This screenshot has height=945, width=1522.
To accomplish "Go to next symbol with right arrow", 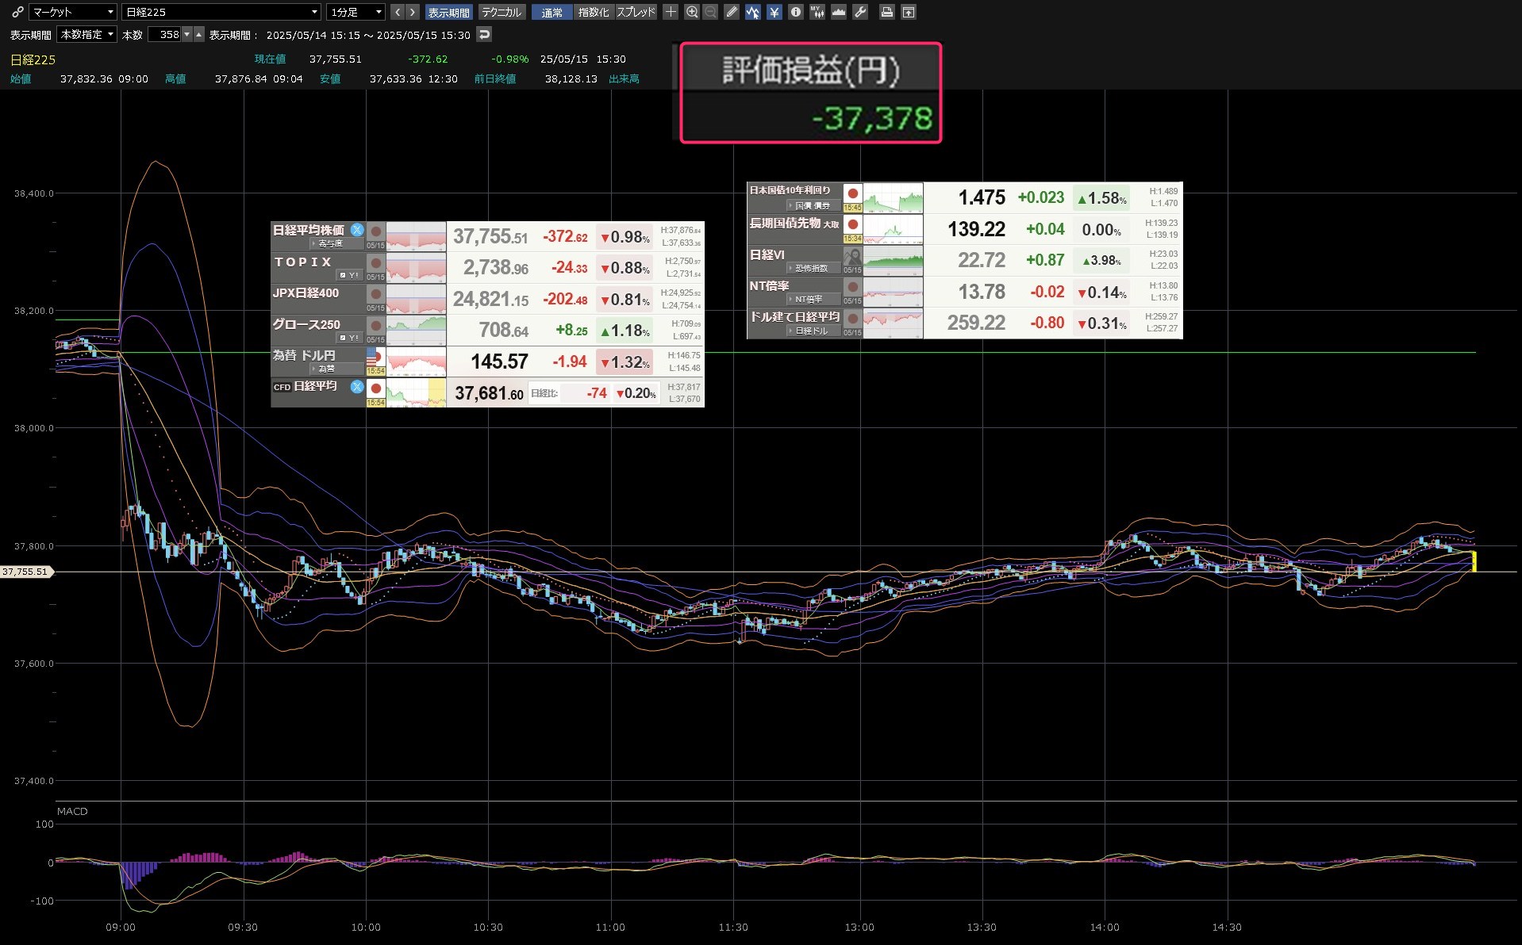I will tap(412, 12).
